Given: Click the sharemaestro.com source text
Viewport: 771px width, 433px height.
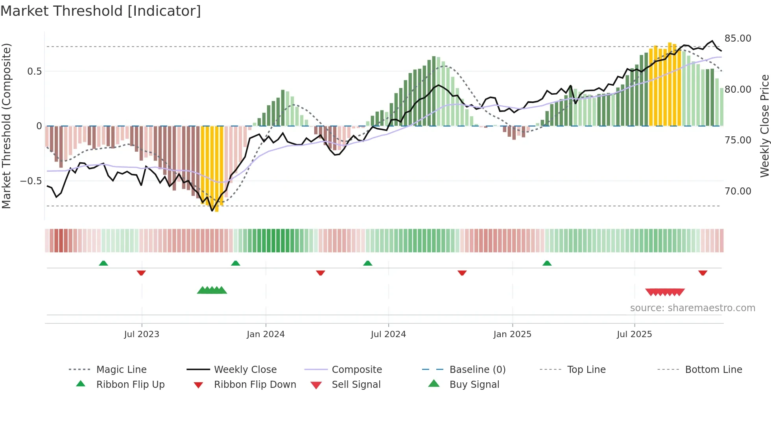Looking at the screenshot, I should pos(692,308).
